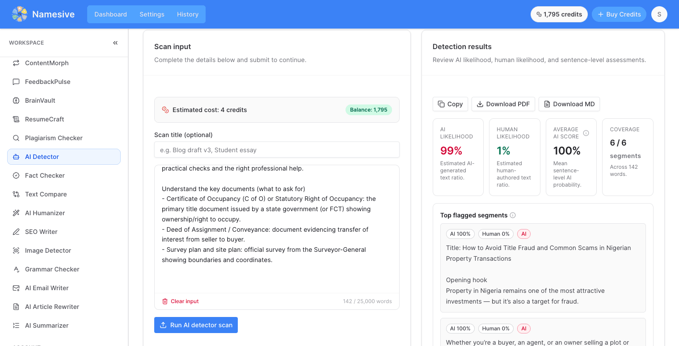The height and width of the screenshot is (346, 679).
Task: Focus the Scan title input field
Action: [x=277, y=150]
